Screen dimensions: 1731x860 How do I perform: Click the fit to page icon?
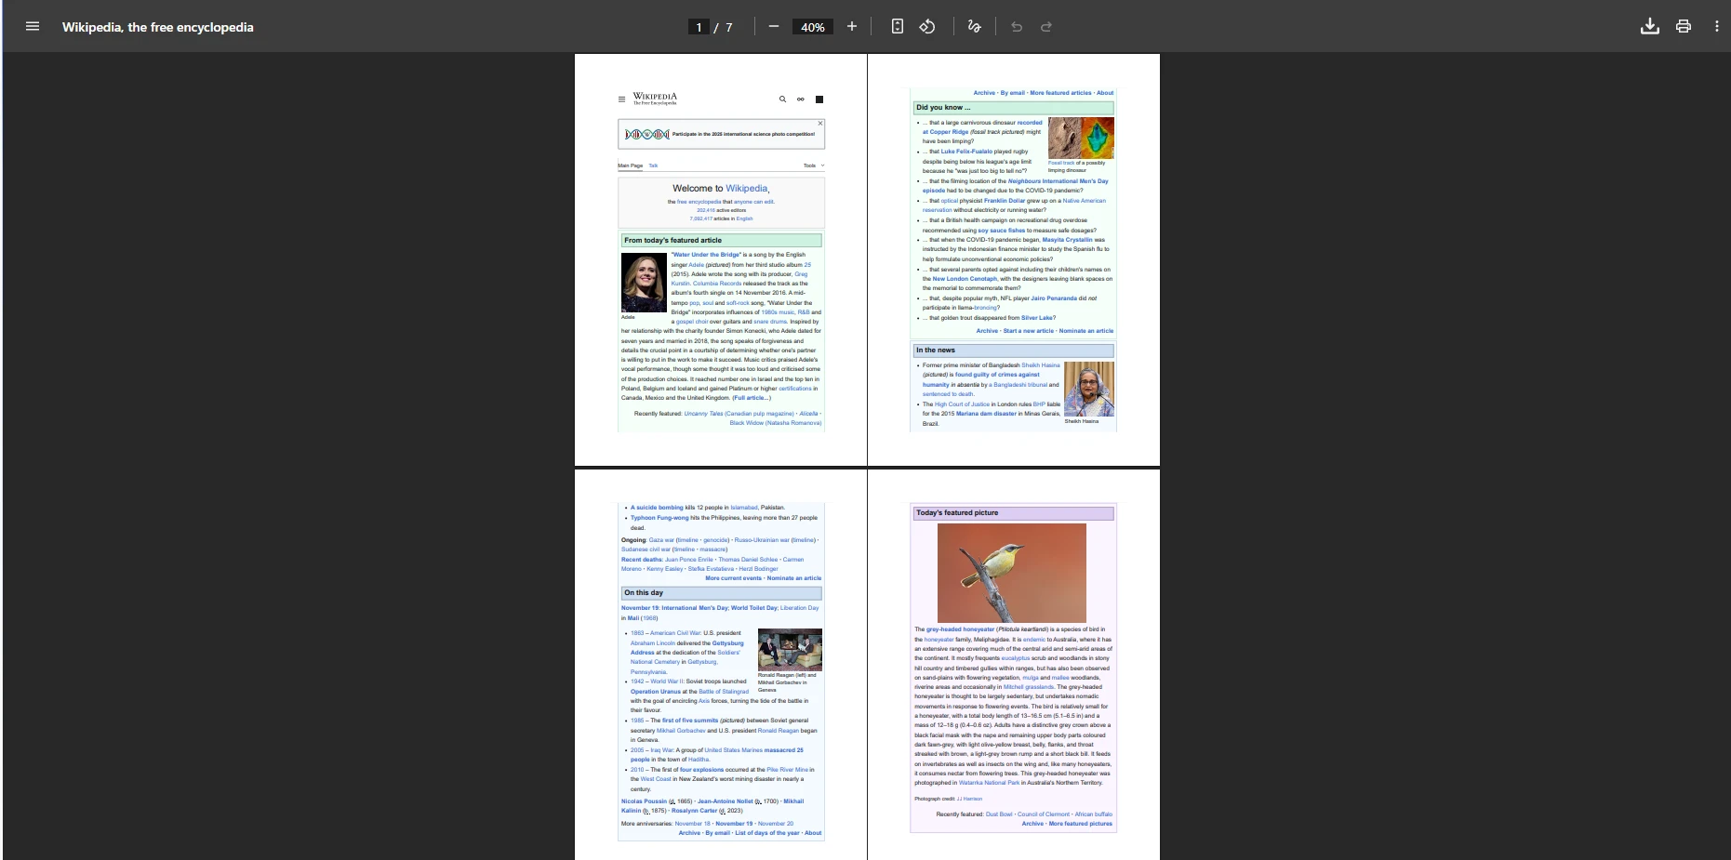(897, 26)
